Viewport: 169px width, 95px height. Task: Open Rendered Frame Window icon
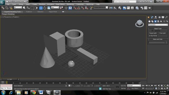[x=146, y=8]
